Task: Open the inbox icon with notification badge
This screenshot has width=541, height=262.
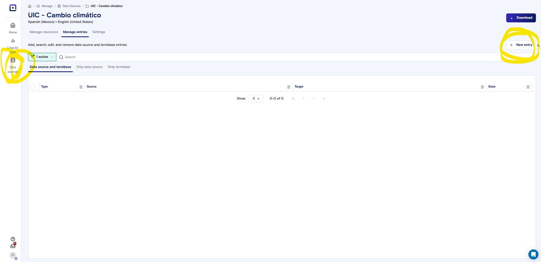Action: pos(13,246)
